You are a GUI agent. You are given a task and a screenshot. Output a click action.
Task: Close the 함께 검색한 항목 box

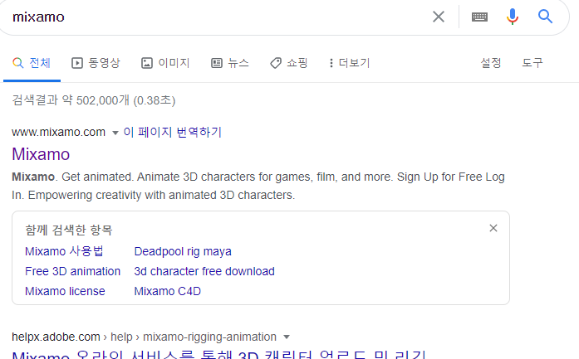(x=493, y=228)
